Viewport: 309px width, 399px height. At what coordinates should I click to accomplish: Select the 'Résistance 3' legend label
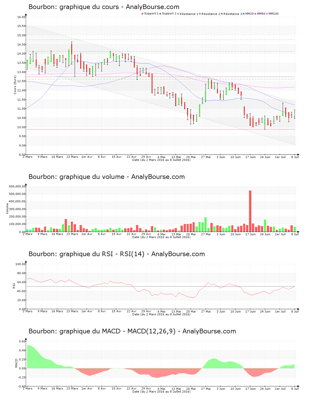[233, 14]
